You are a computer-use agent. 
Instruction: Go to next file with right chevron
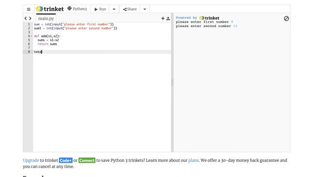30,19
